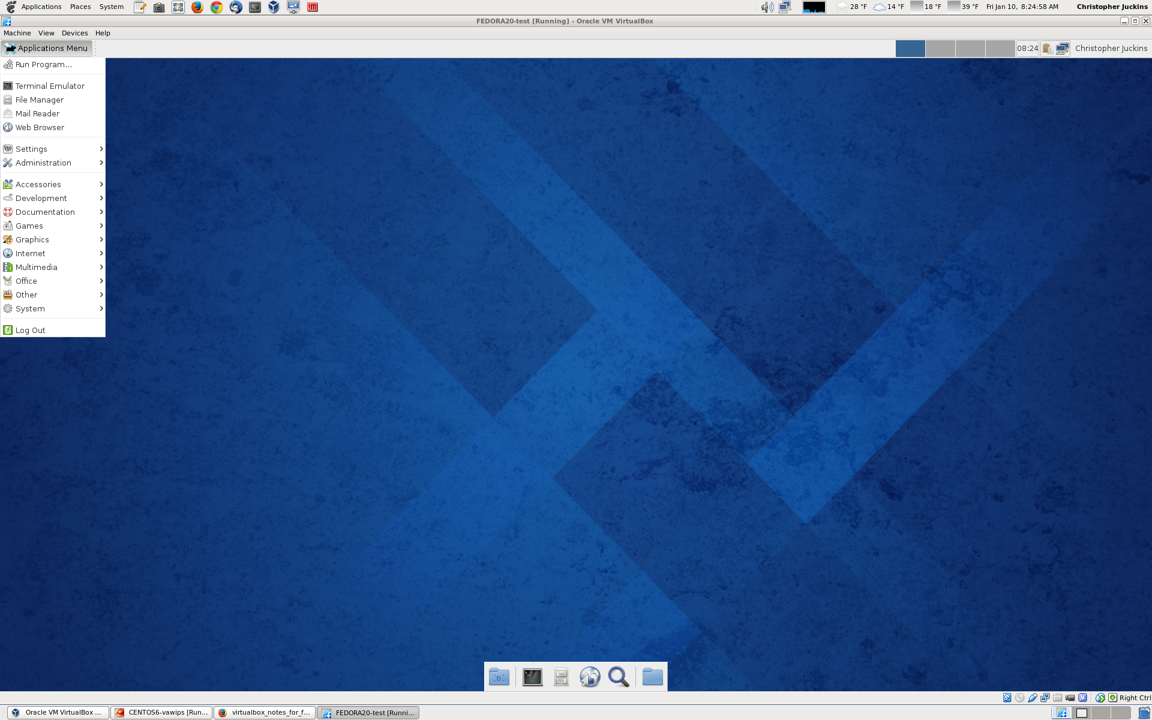The width and height of the screenshot is (1152, 720).
Task: Click the magnifier application finder in dock
Action: pos(619,677)
